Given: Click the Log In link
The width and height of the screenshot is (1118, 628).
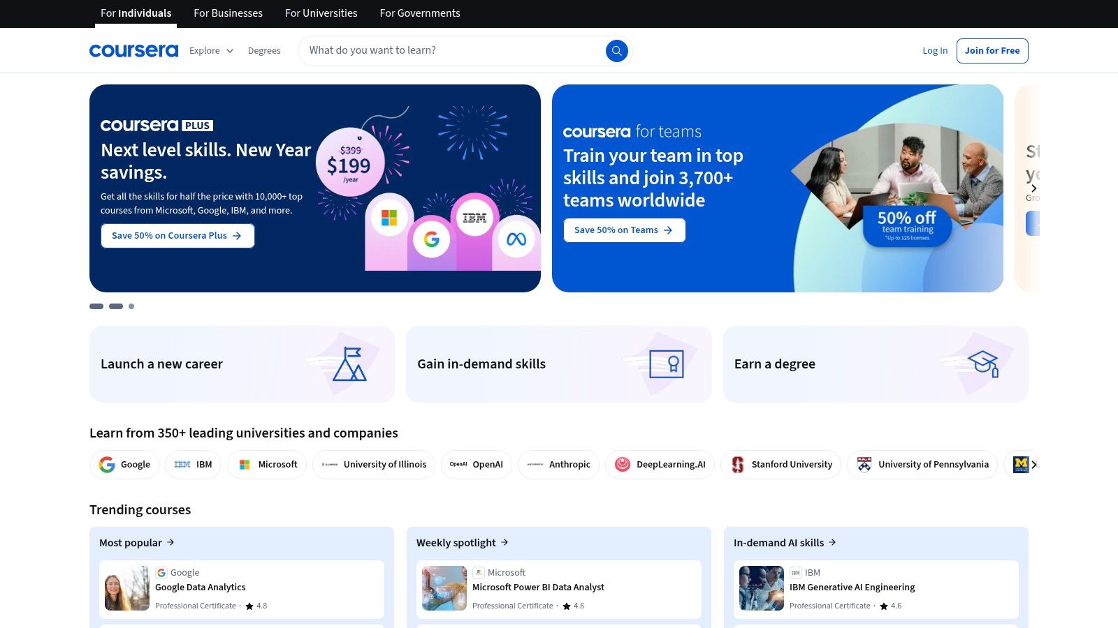Looking at the screenshot, I should (935, 51).
